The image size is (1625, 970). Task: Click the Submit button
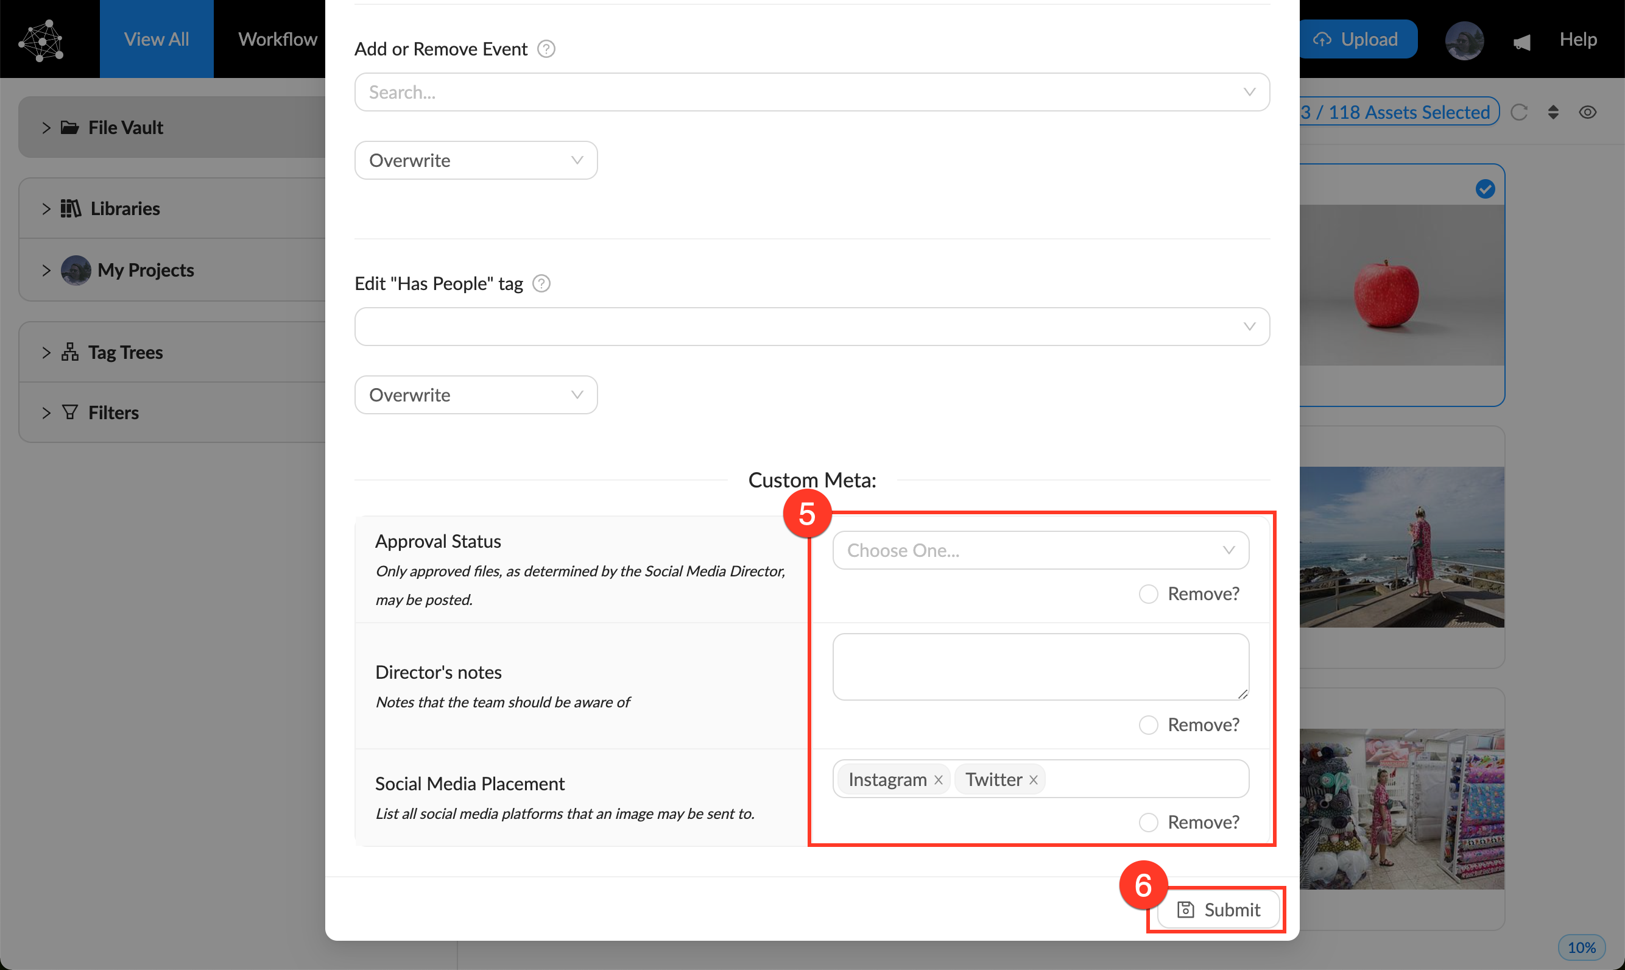[1219, 910]
